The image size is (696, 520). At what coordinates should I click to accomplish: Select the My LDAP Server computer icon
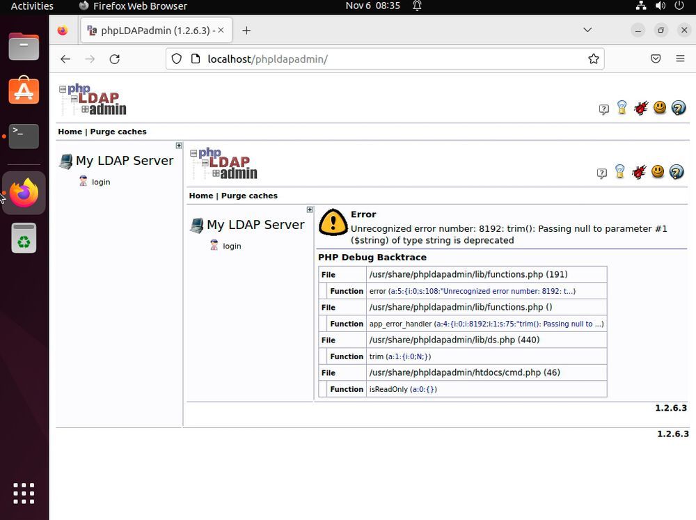65,160
